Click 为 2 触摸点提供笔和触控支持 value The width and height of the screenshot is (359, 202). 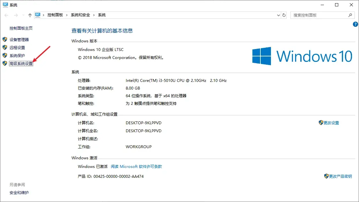pos(151,104)
